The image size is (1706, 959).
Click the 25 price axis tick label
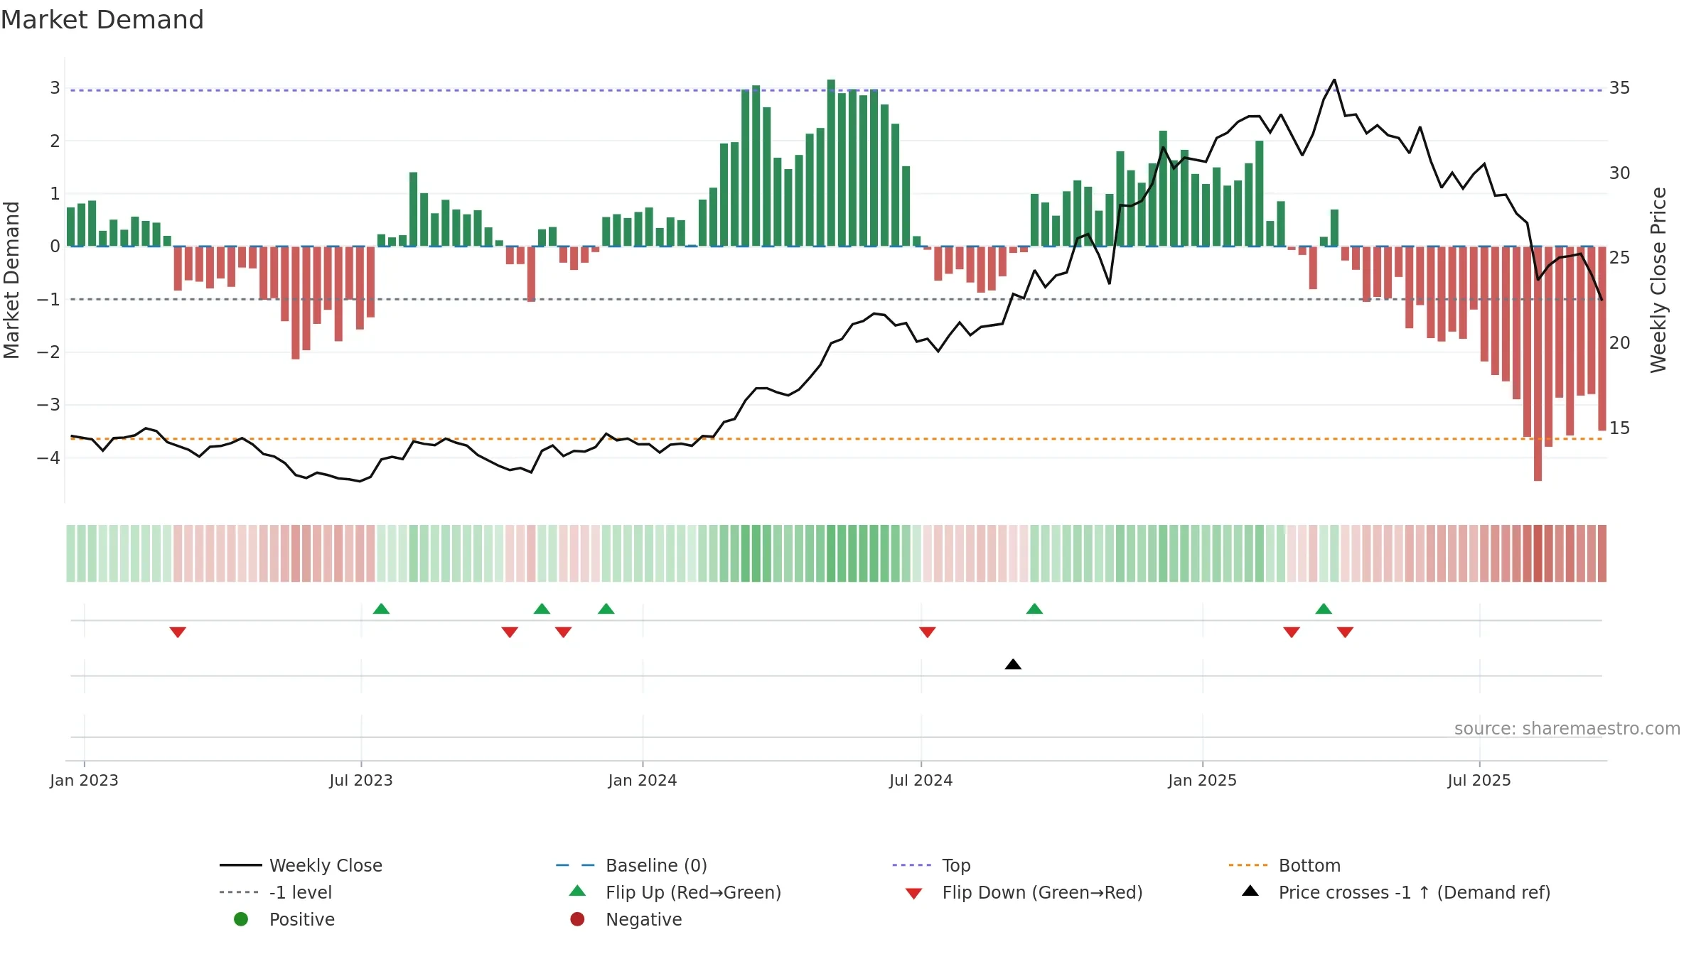tap(1620, 258)
